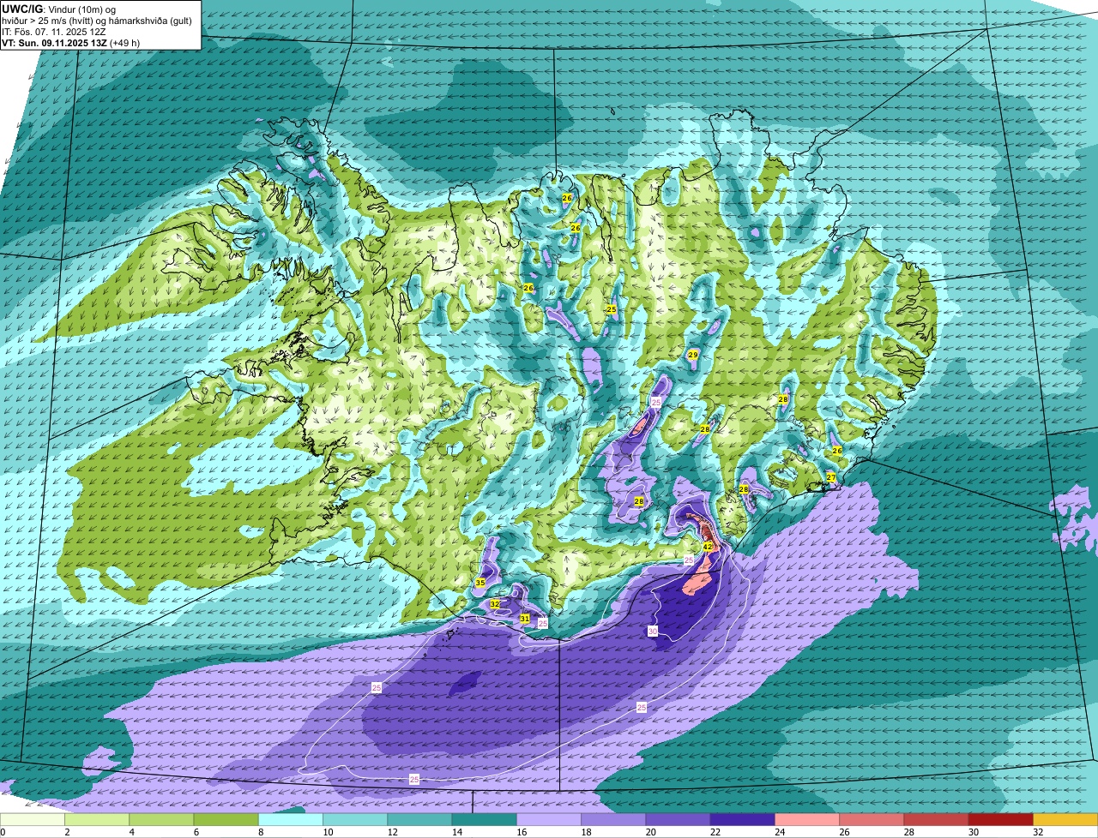Select the 2–4 m/s light green legend swatch
Viewport: 1098px width, 838px height.
[x=97, y=819]
